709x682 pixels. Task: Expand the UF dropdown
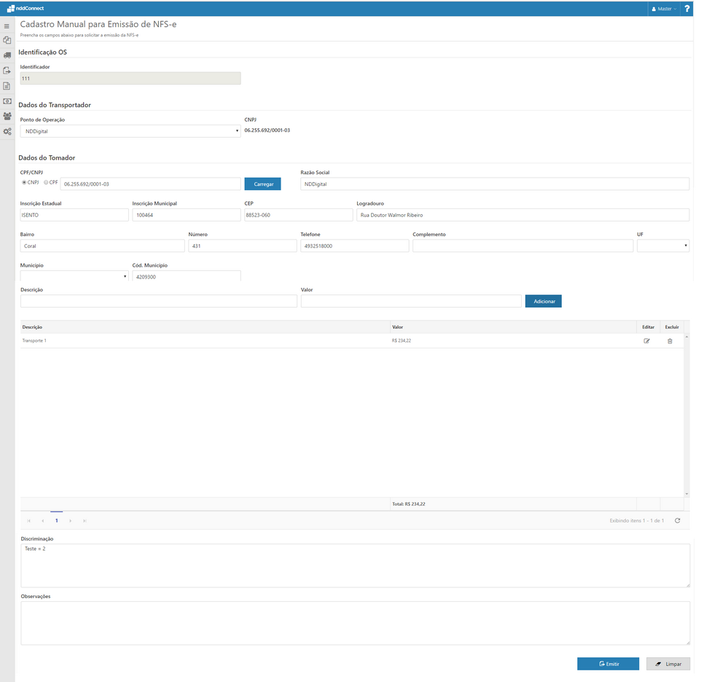[684, 246]
